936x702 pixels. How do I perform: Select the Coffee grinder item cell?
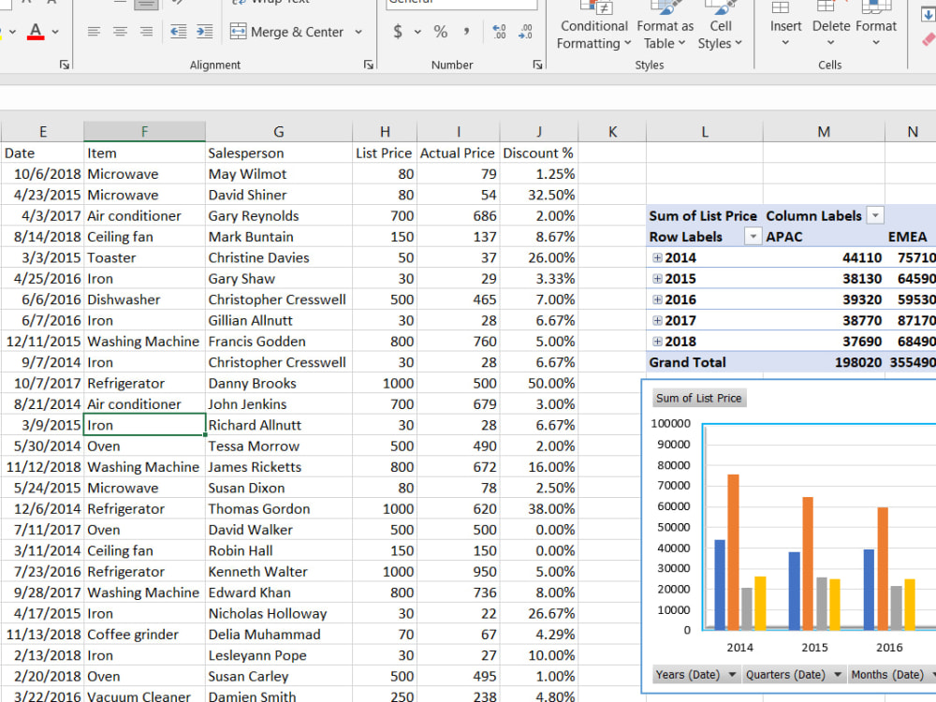pos(144,635)
